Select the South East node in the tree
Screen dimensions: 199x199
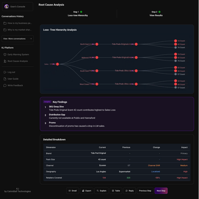click(97, 71)
